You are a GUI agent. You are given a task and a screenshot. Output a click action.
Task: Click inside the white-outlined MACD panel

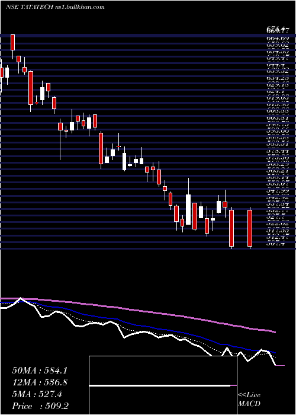(163, 385)
